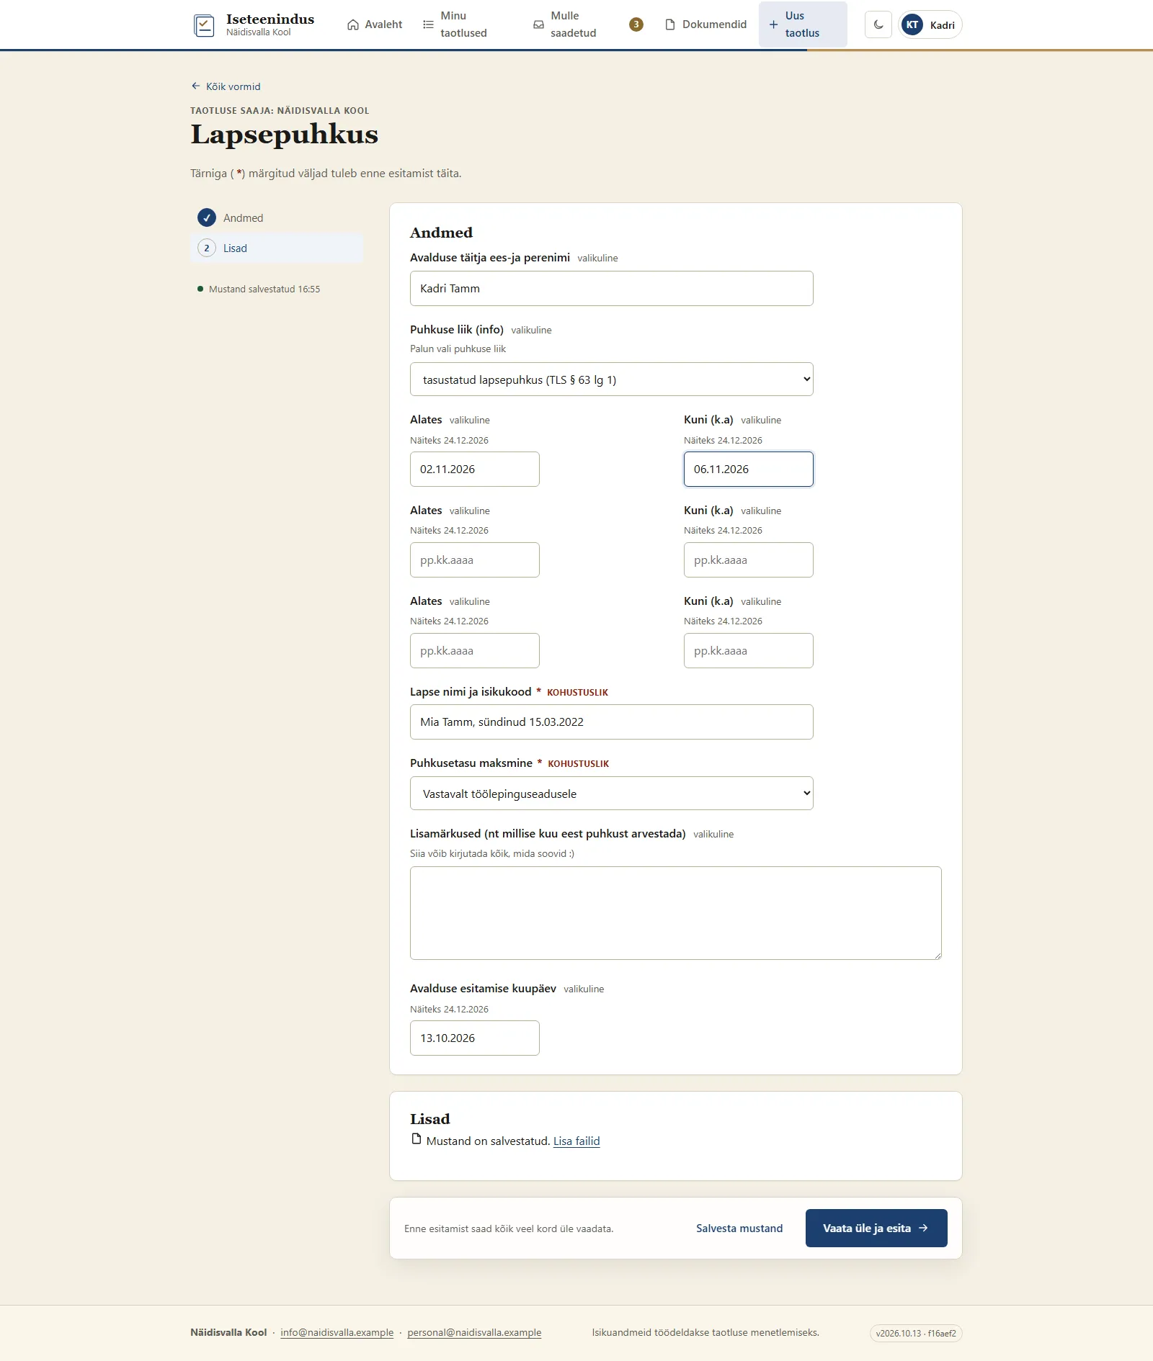Image resolution: width=1153 pixels, height=1361 pixels.
Task: Click the Avaleht home icon
Action: pos(353,24)
